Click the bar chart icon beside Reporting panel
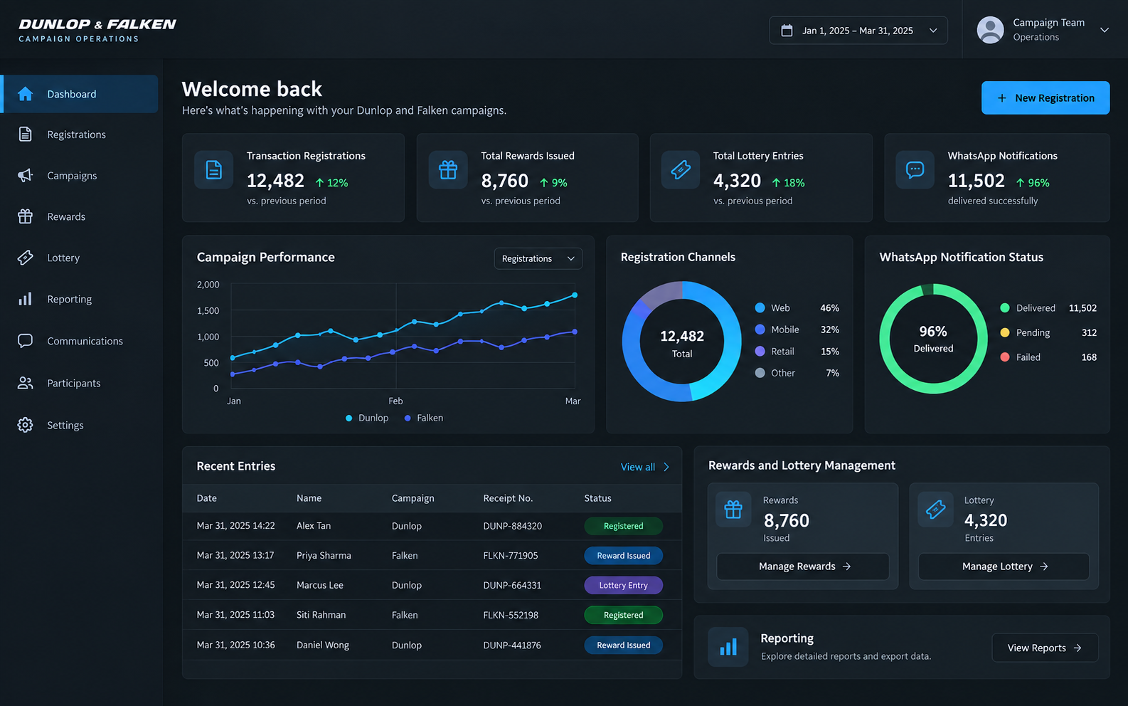The image size is (1128, 706). (x=728, y=647)
